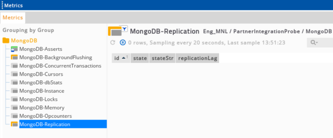Screen dimensions: 333x138
Task: Sort by the state column header
Action: 140,58
